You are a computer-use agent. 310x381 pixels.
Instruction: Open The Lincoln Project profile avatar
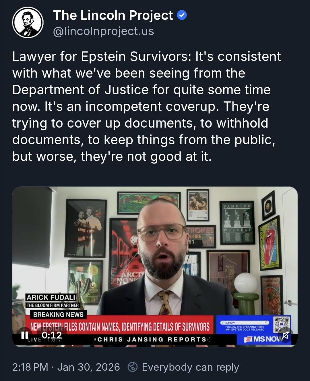pyautogui.click(x=28, y=22)
